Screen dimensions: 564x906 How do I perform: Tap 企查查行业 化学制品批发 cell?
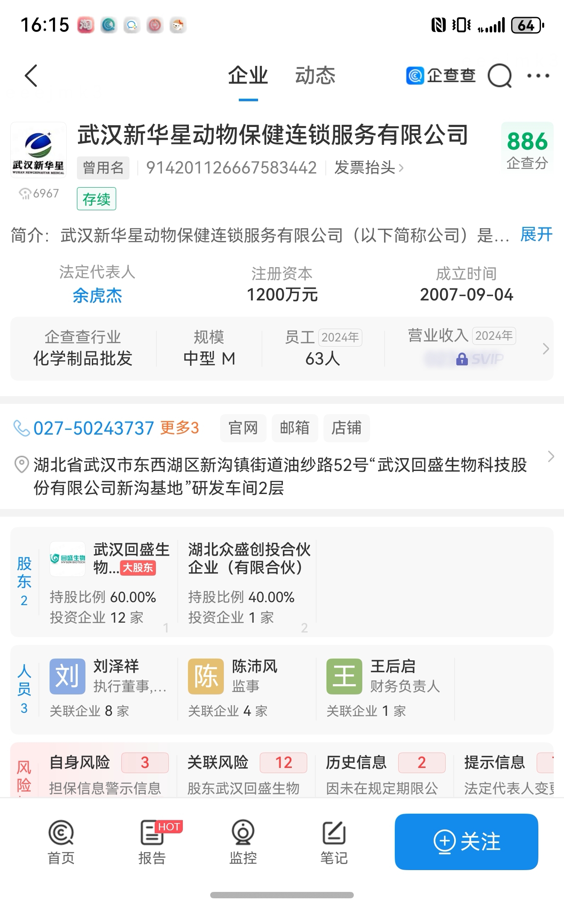click(83, 348)
